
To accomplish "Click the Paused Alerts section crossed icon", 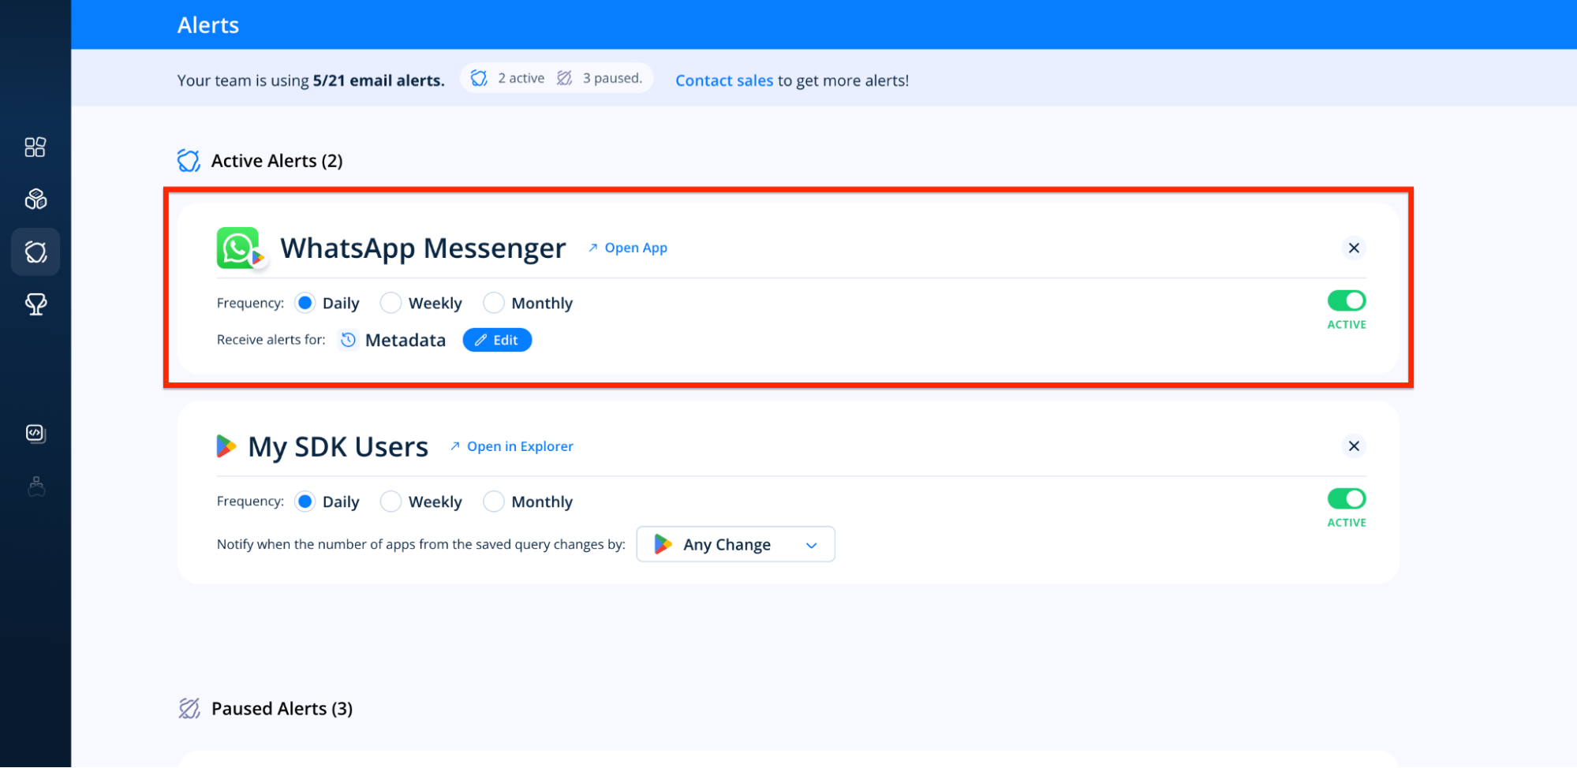I will coord(189,709).
